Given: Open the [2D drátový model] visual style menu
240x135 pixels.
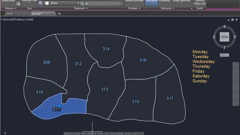Looking at the screenshot, I should click(x=22, y=19).
